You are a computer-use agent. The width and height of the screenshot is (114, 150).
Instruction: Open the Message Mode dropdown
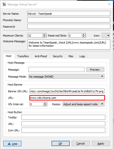tap(66, 76)
